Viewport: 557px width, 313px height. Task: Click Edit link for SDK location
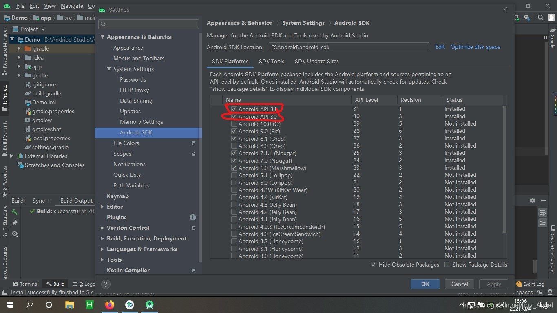pyautogui.click(x=440, y=47)
